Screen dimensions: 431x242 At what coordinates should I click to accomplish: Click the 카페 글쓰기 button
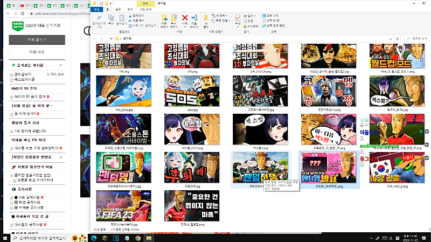(37, 40)
